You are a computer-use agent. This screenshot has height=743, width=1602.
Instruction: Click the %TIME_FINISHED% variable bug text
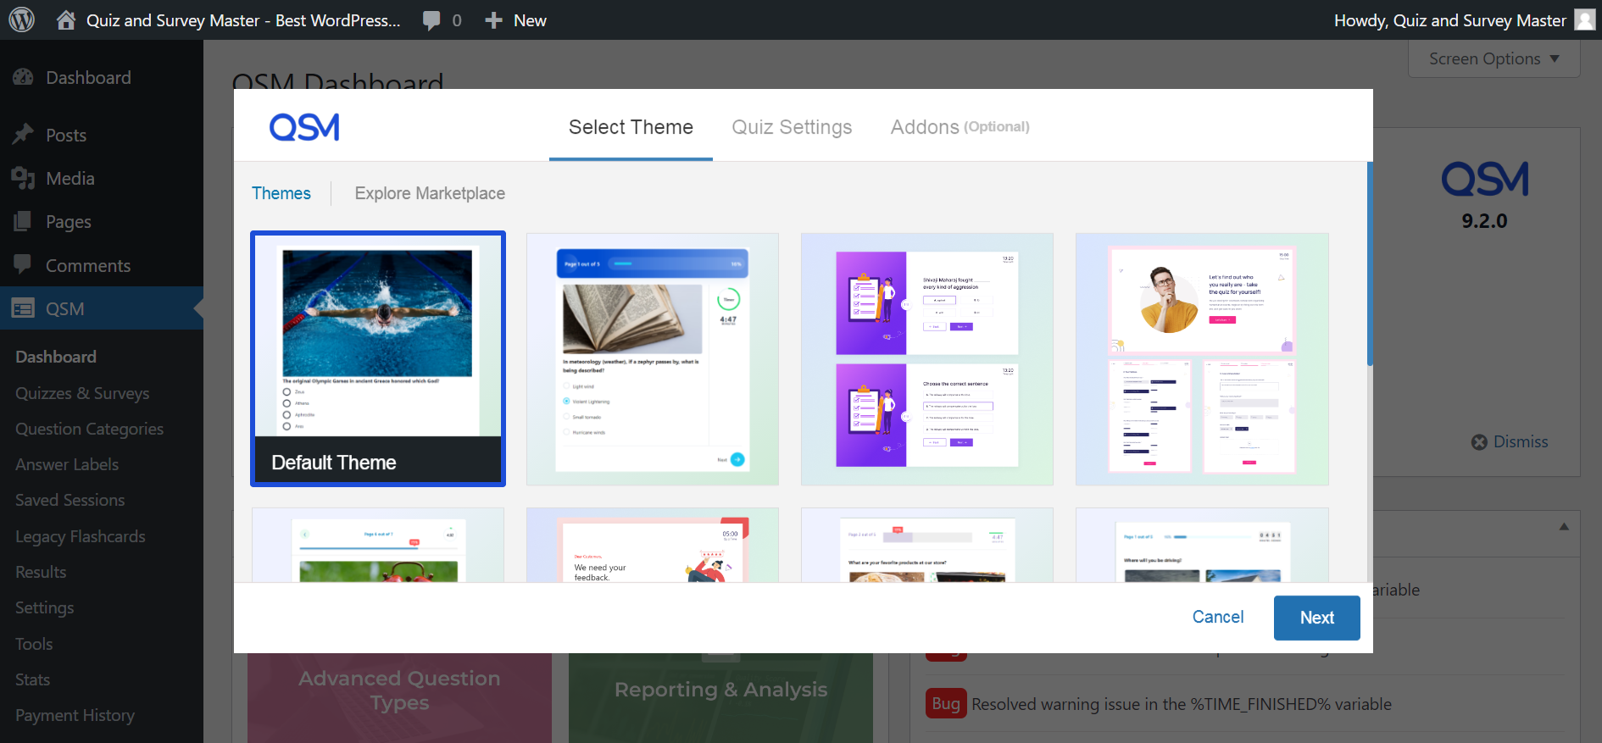tap(1182, 704)
